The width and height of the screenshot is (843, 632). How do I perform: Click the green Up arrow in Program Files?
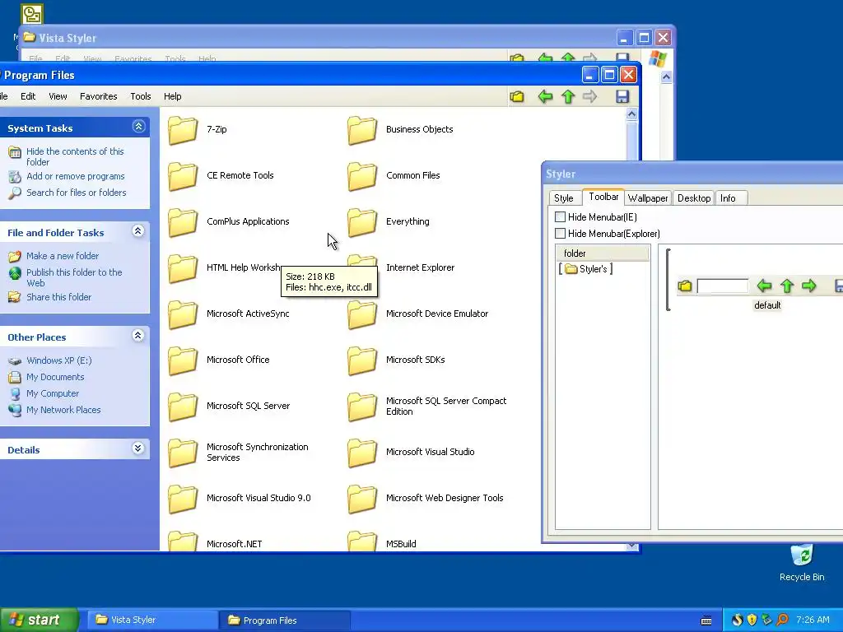pyautogui.click(x=568, y=97)
